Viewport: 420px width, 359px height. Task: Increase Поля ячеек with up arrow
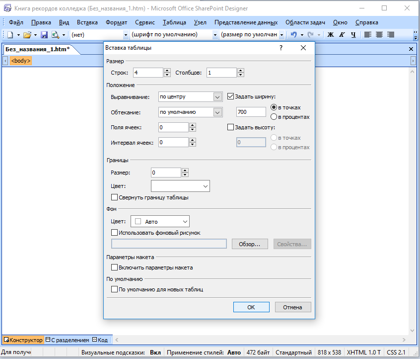(192, 125)
